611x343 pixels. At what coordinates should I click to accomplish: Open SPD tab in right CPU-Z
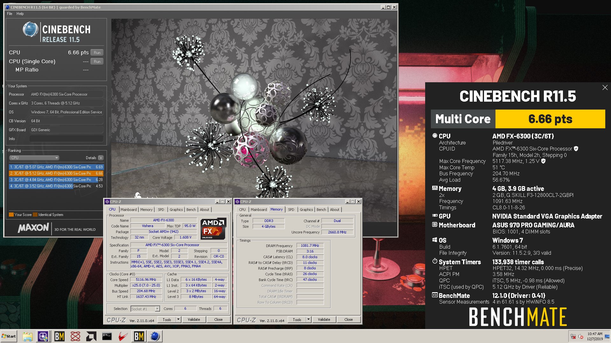click(291, 210)
